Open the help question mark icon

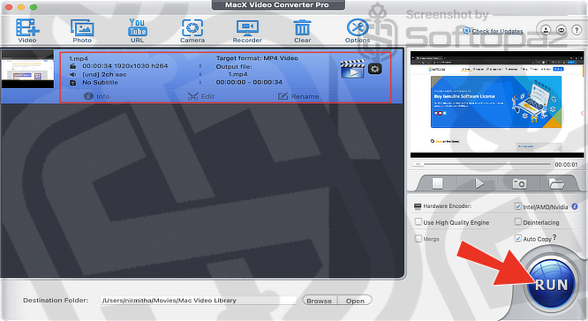(x=577, y=30)
